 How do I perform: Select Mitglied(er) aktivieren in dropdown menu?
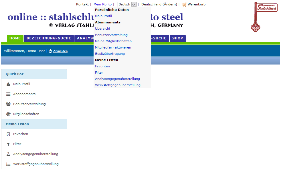click(x=113, y=47)
